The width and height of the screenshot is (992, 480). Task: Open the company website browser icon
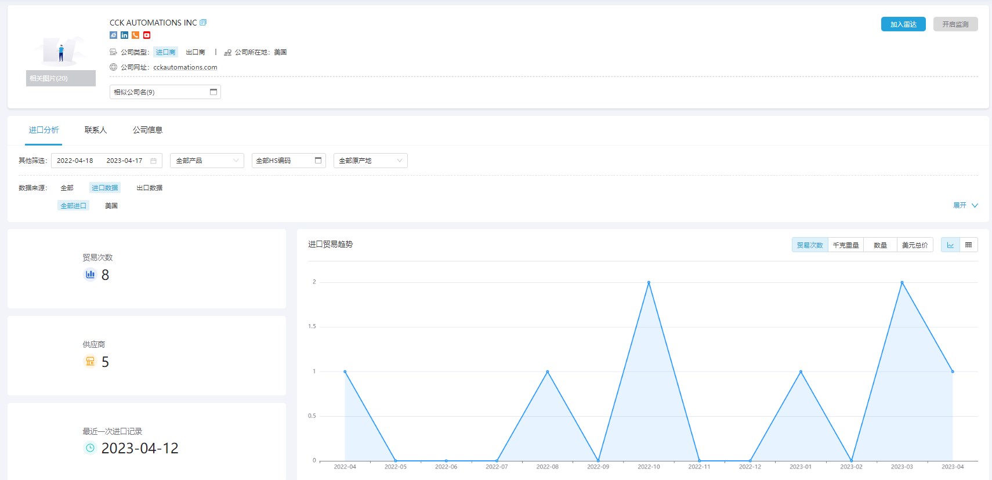coord(113,35)
